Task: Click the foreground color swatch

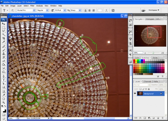Action: pyautogui.click(x=3, y=110)
